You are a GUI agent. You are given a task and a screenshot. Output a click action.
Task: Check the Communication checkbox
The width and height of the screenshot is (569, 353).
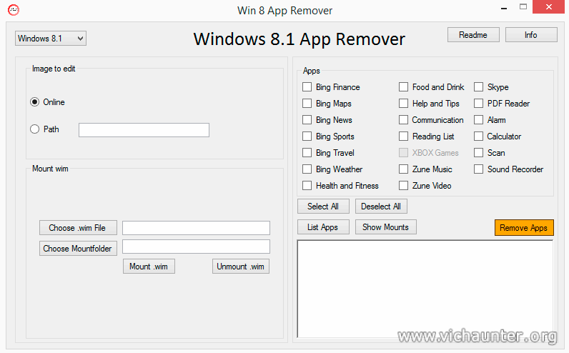pos(404,120)
